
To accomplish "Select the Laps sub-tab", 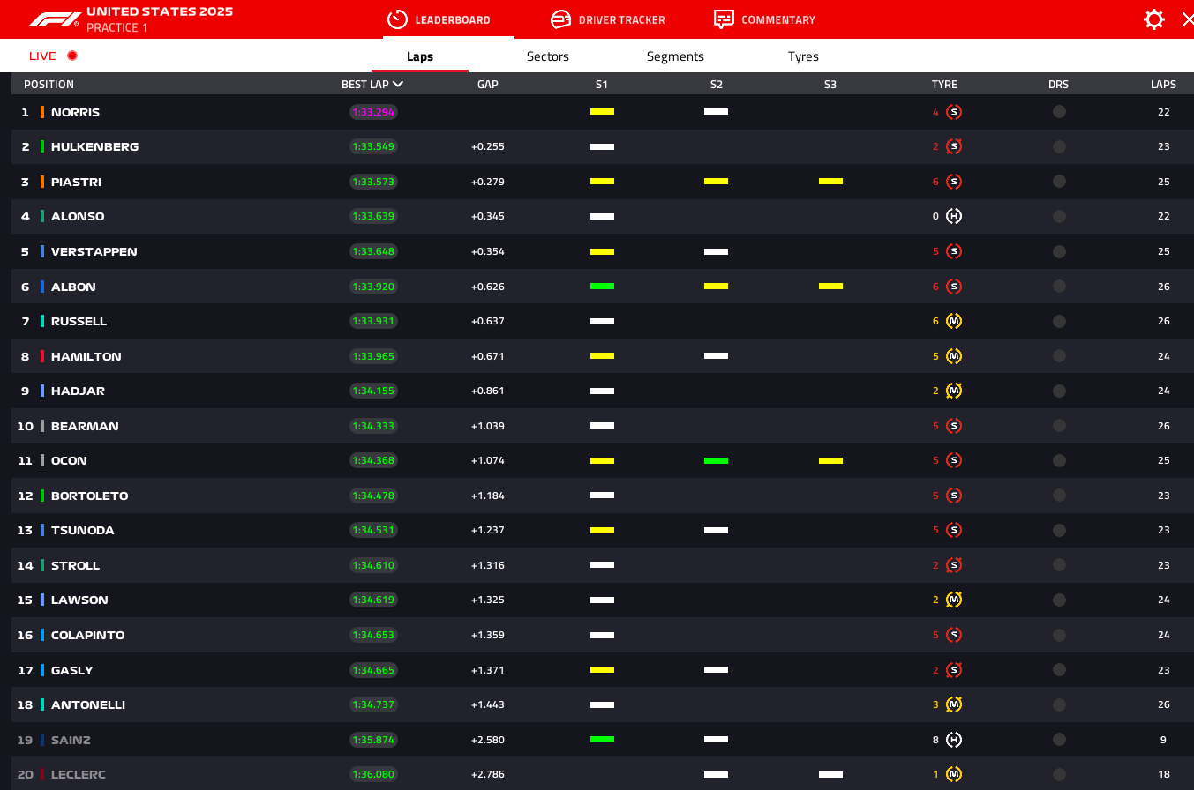I will [420, 56].
